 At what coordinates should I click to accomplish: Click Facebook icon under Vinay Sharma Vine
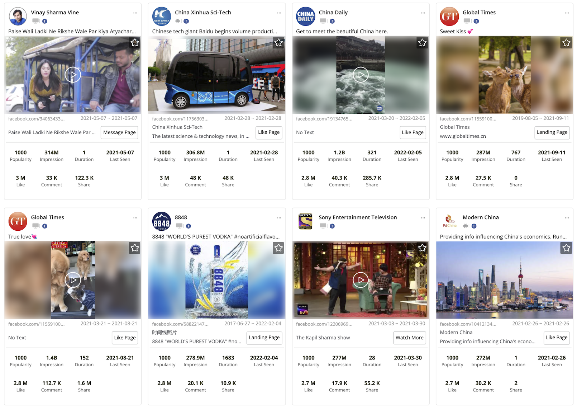pos(45,21)
